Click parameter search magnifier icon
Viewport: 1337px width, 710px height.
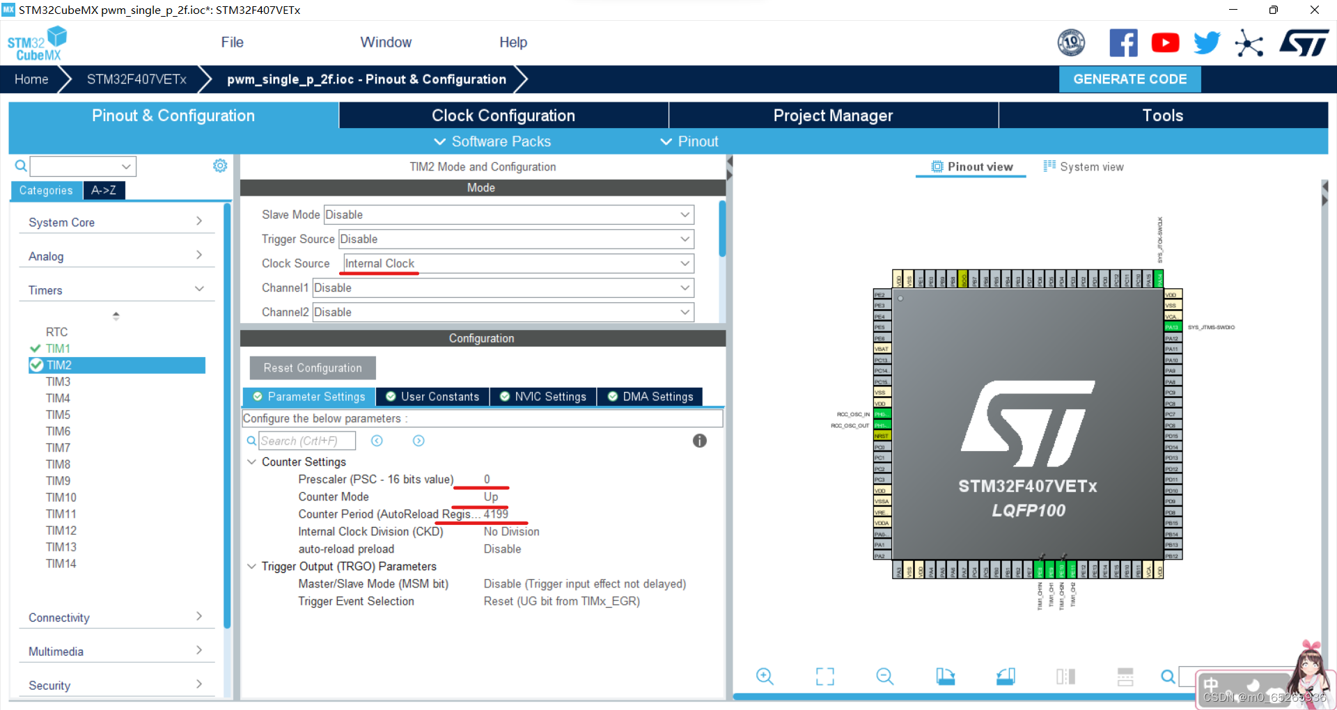pos(251,441)
